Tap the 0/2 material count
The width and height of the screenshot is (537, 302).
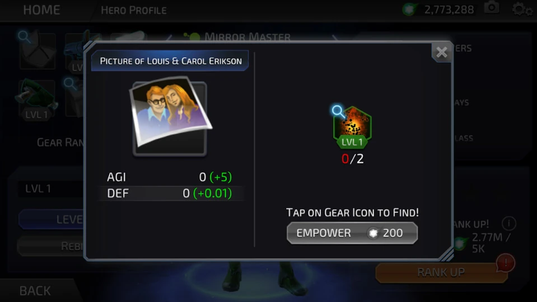coord(352,159)
